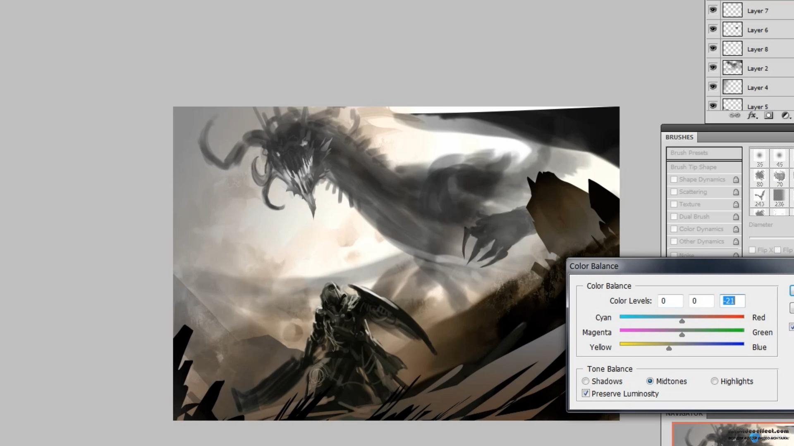Screen dimensions: 794x446
Task: Click the 'Layer 7' name text
Action: (758, 11)
